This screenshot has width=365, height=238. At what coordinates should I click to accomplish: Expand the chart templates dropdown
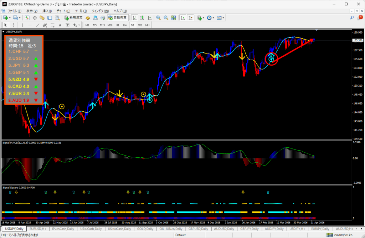pos(223,17)
